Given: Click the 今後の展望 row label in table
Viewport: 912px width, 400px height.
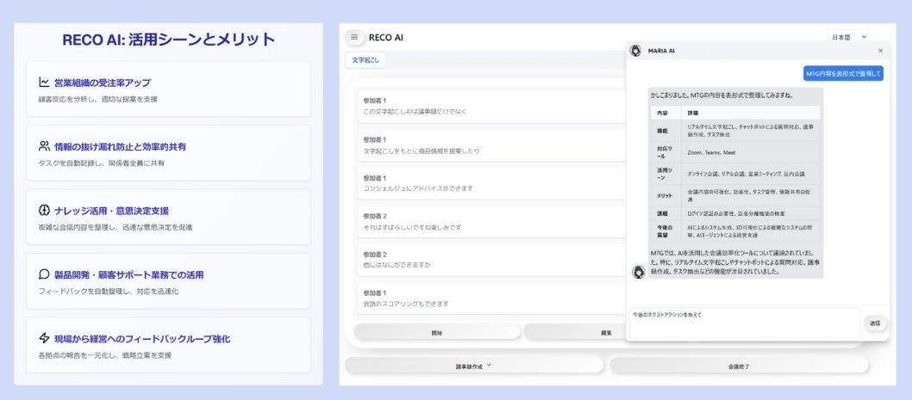Looking at the screenshot, I should (663, 231).
